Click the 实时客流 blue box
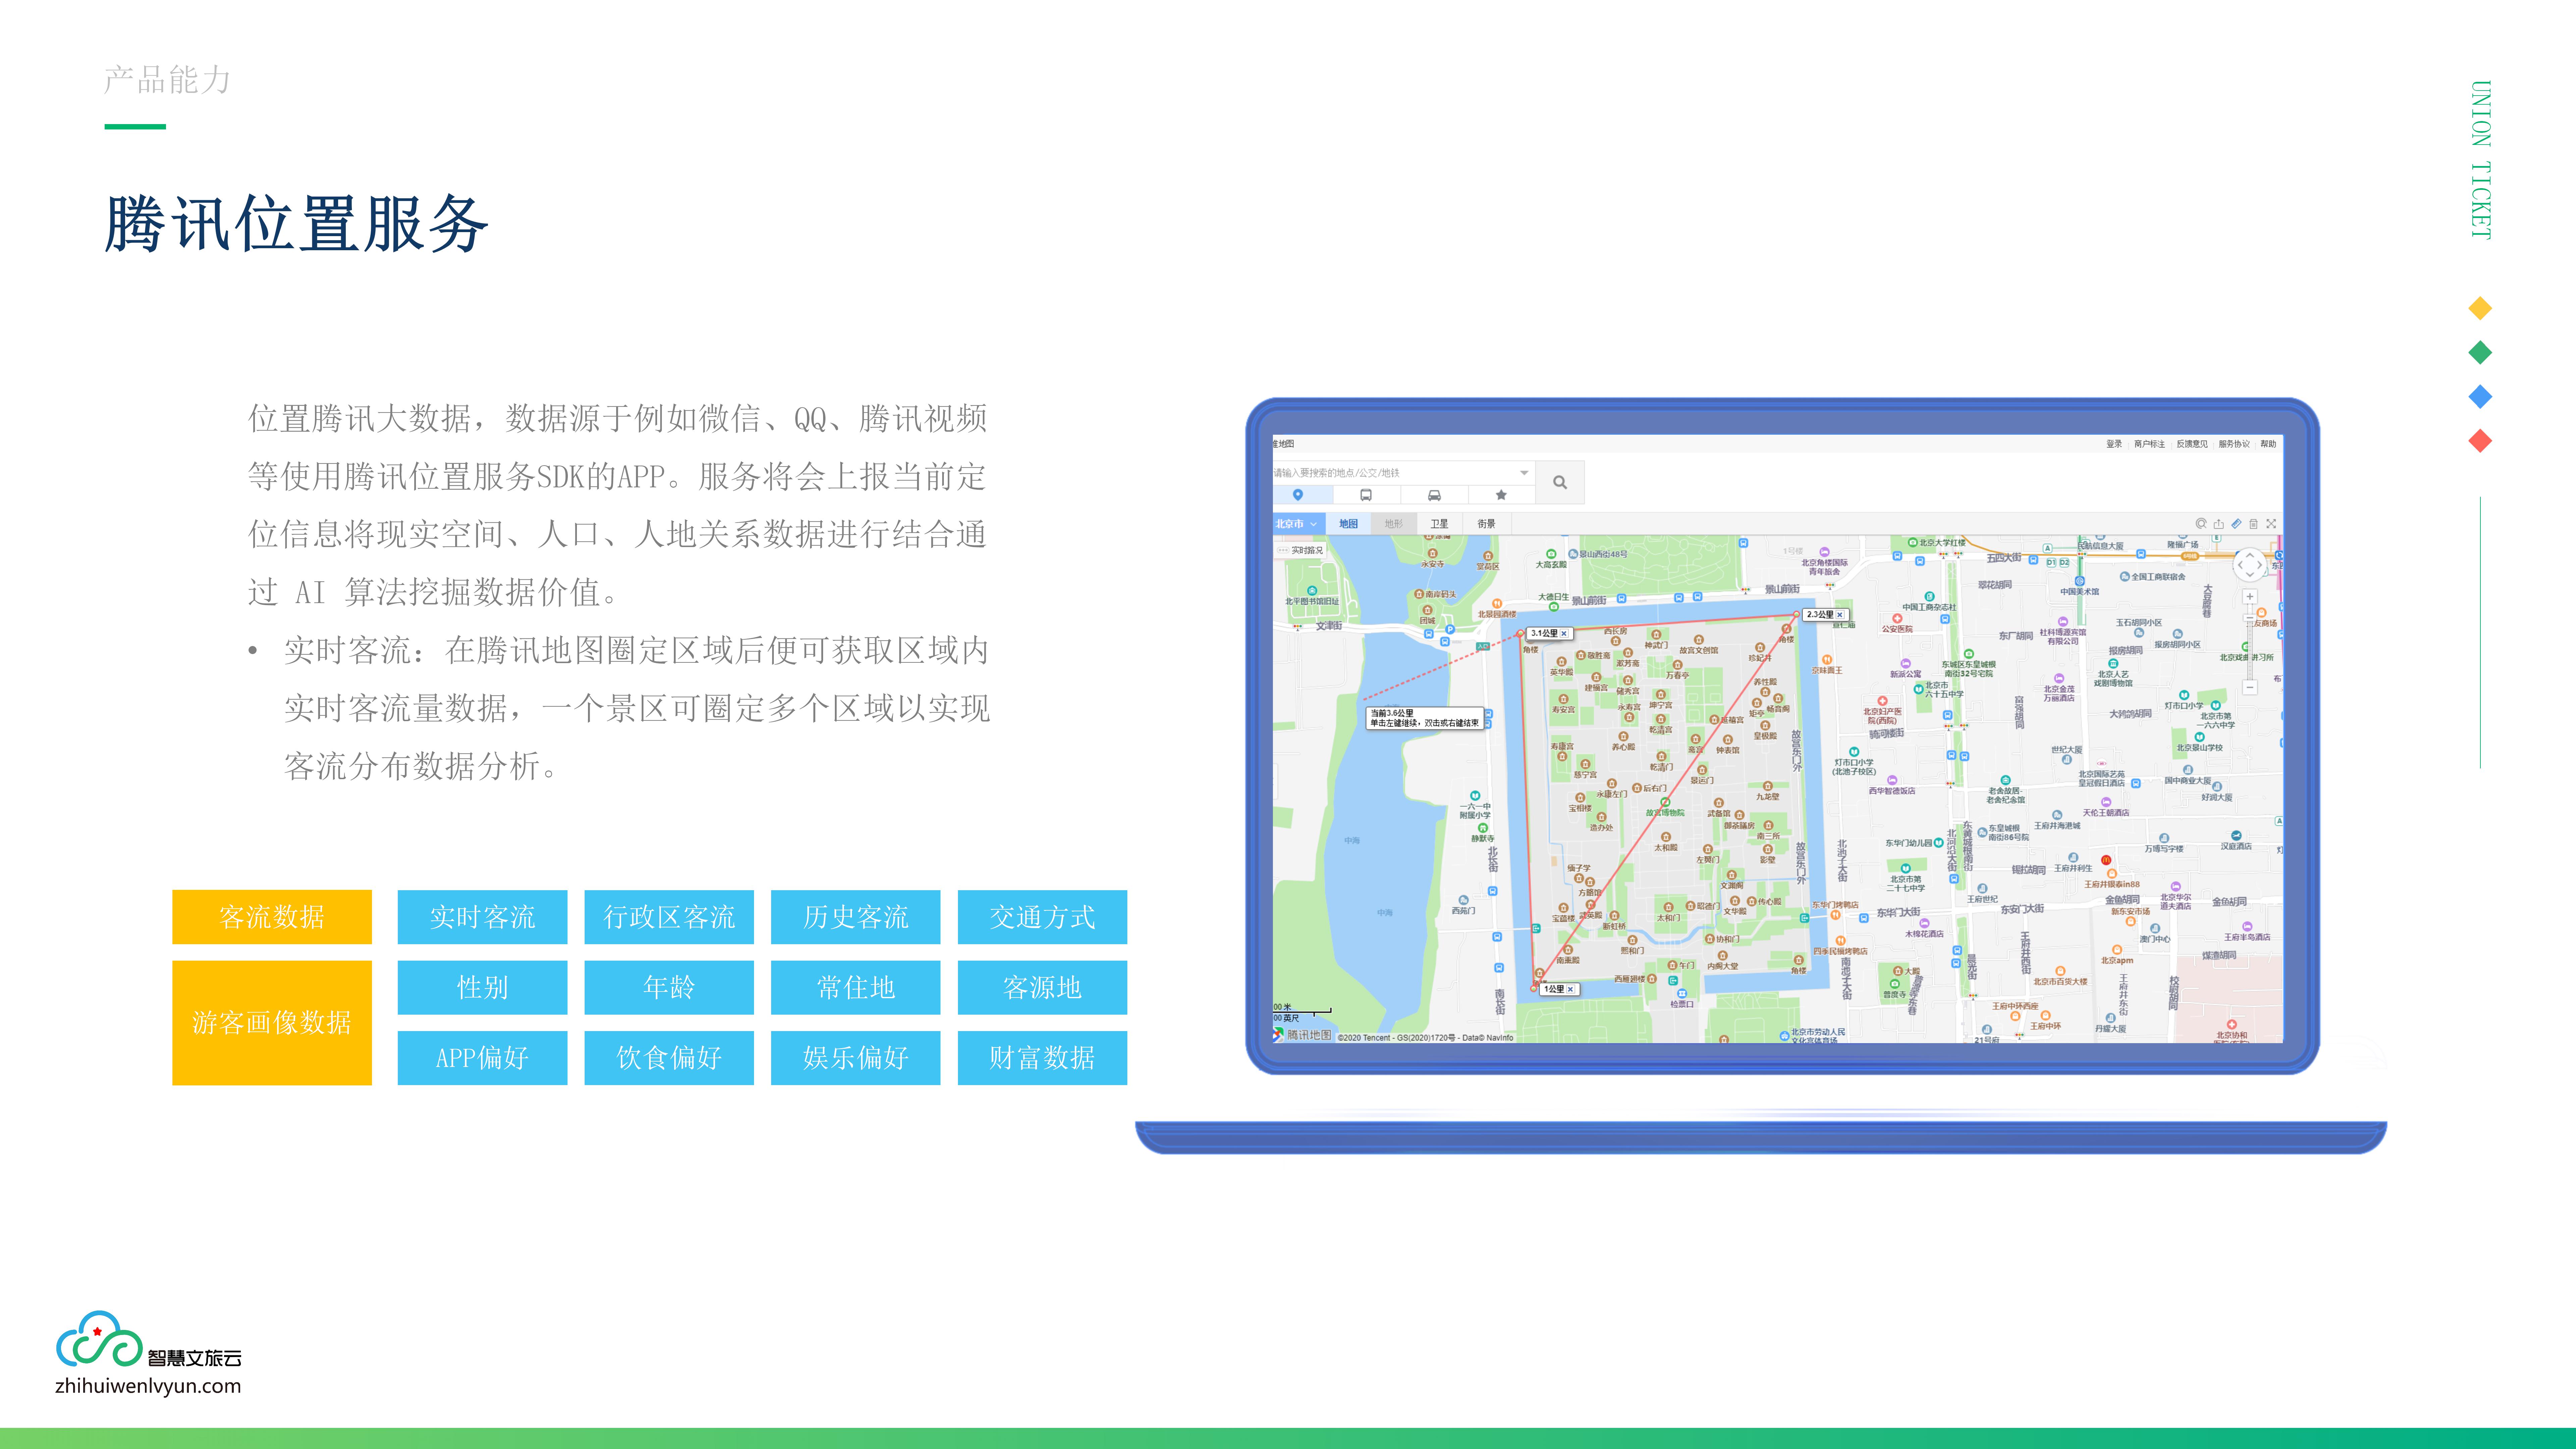The height and width of the screenshot is (1449, 2576). tap(482, 917)
